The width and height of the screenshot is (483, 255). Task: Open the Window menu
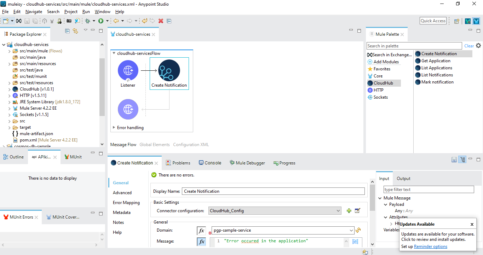(102, 12)
